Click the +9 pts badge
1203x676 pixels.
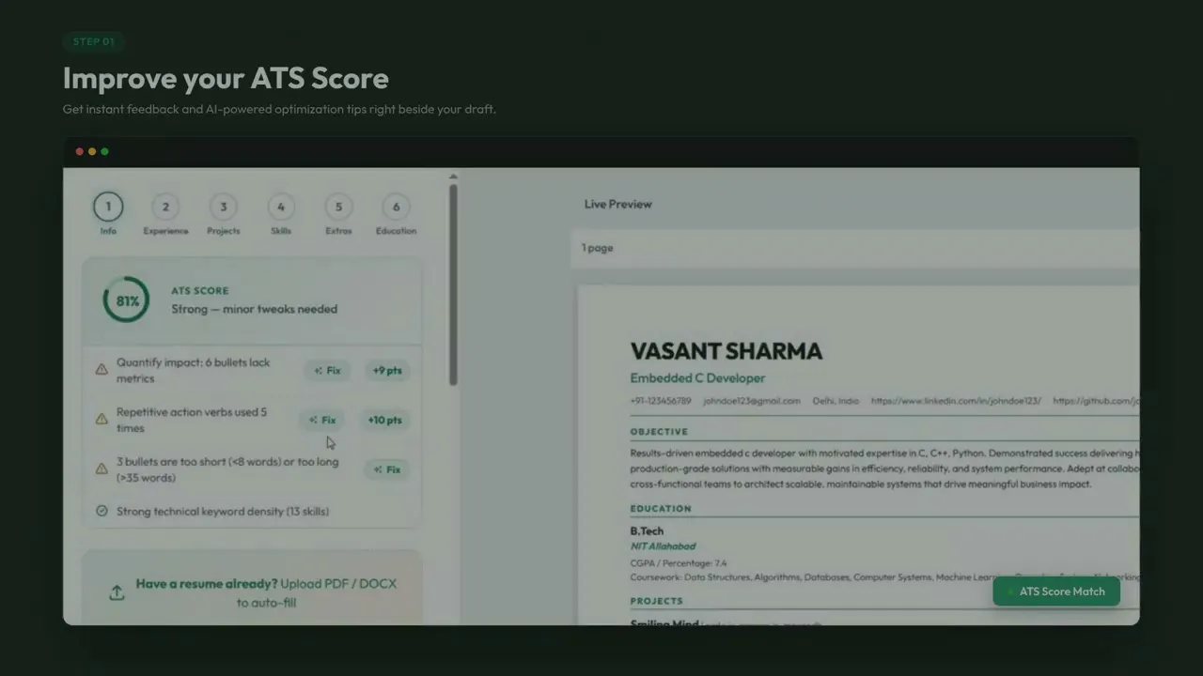pos(387,371)
